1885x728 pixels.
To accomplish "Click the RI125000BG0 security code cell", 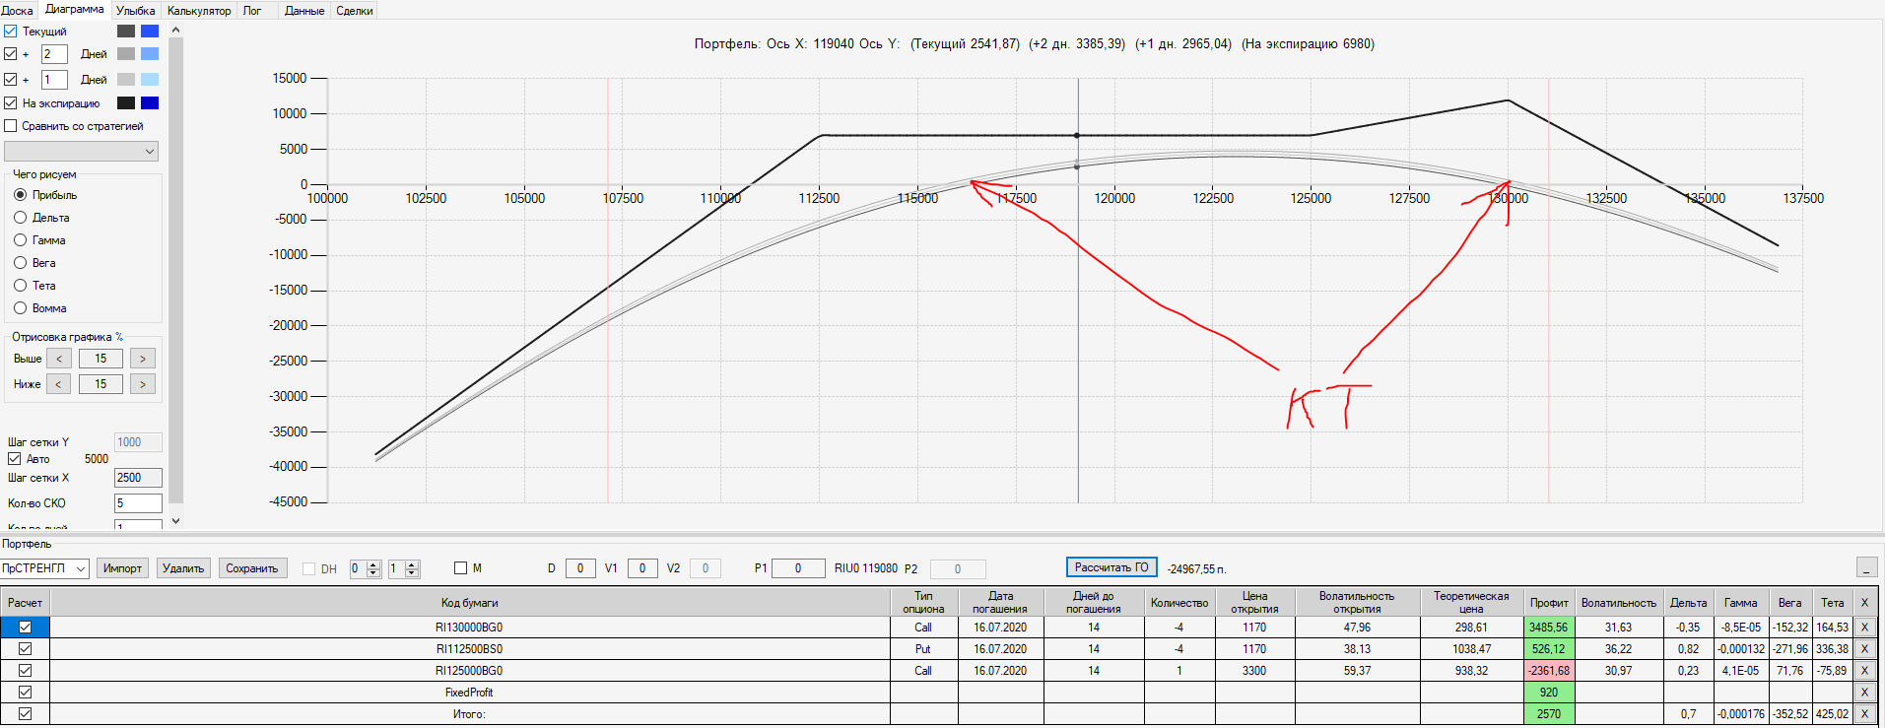I will click(x=470, y=671).
